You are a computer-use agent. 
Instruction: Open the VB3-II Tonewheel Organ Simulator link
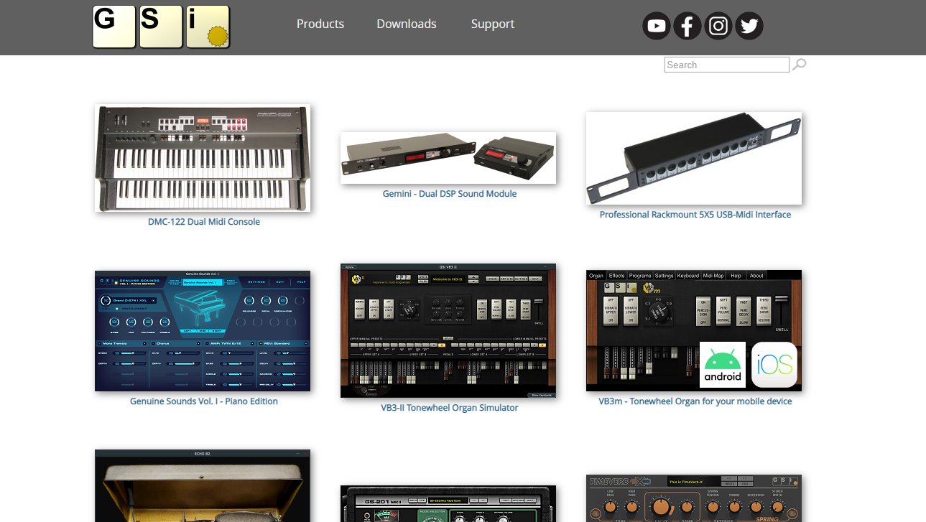(x=450, y=408)
